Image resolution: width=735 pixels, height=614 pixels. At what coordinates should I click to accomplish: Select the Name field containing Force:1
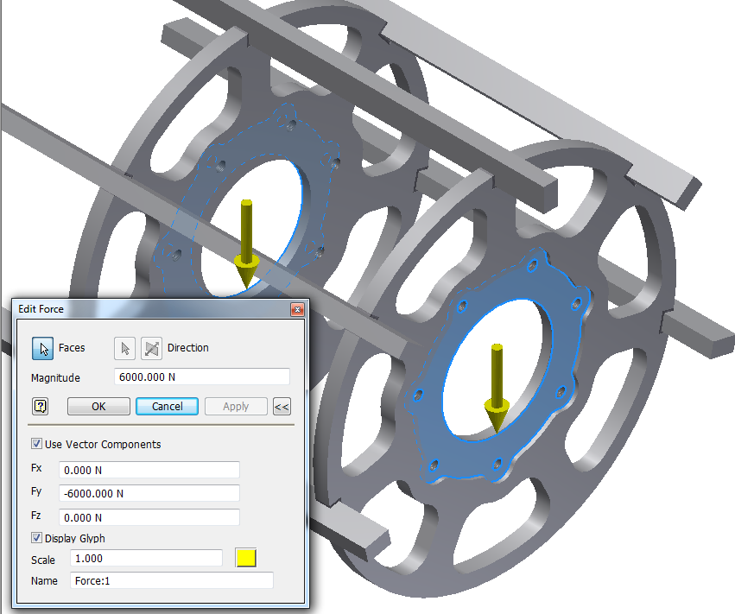(170, 581)
